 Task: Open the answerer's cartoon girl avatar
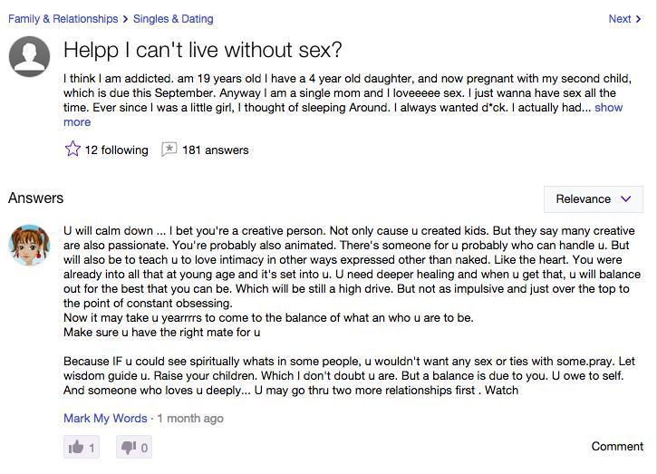(29, 246)
